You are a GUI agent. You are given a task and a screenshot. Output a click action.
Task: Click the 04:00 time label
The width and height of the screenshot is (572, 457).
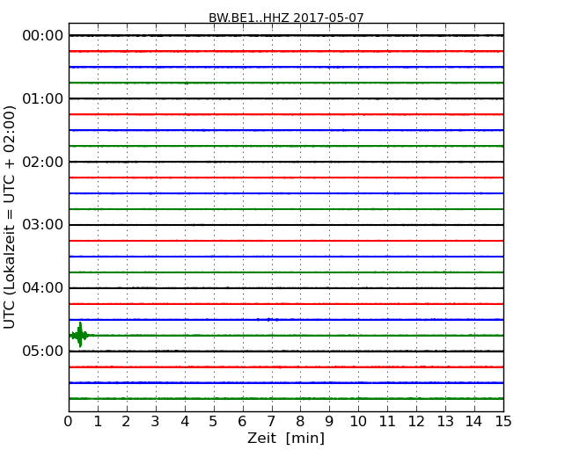click(x=43, y=288)
